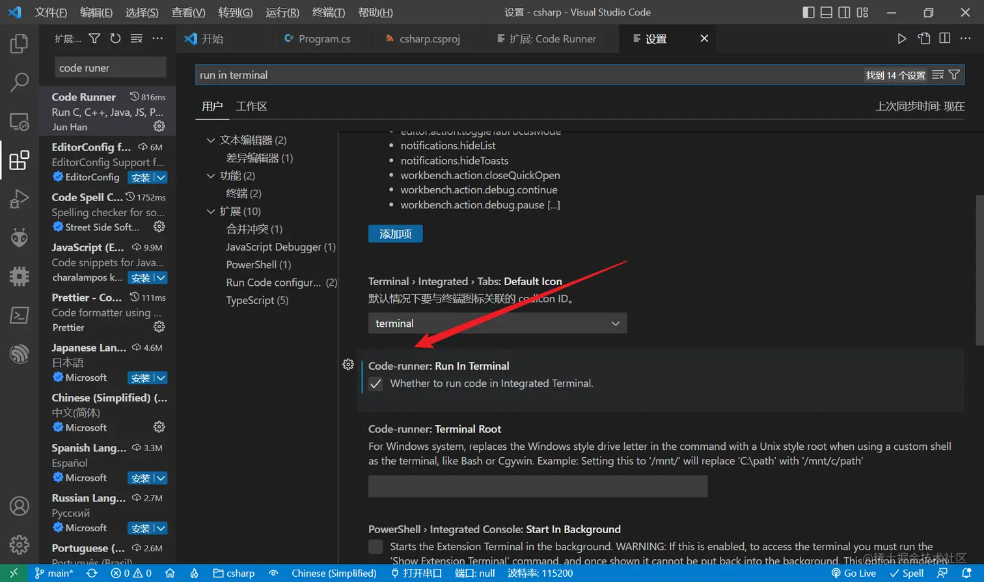Collapse the 文本编辑器 settings group
Viewport: 984px width, 582px height.
click(210, 140)
